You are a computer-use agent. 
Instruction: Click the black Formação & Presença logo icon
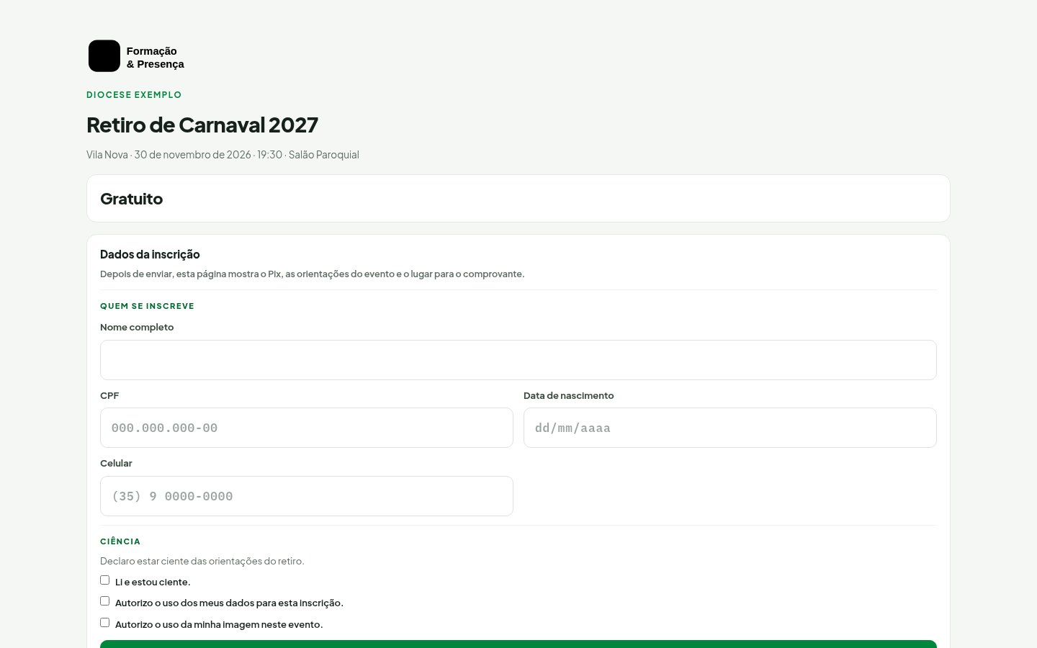coord(104,56)
